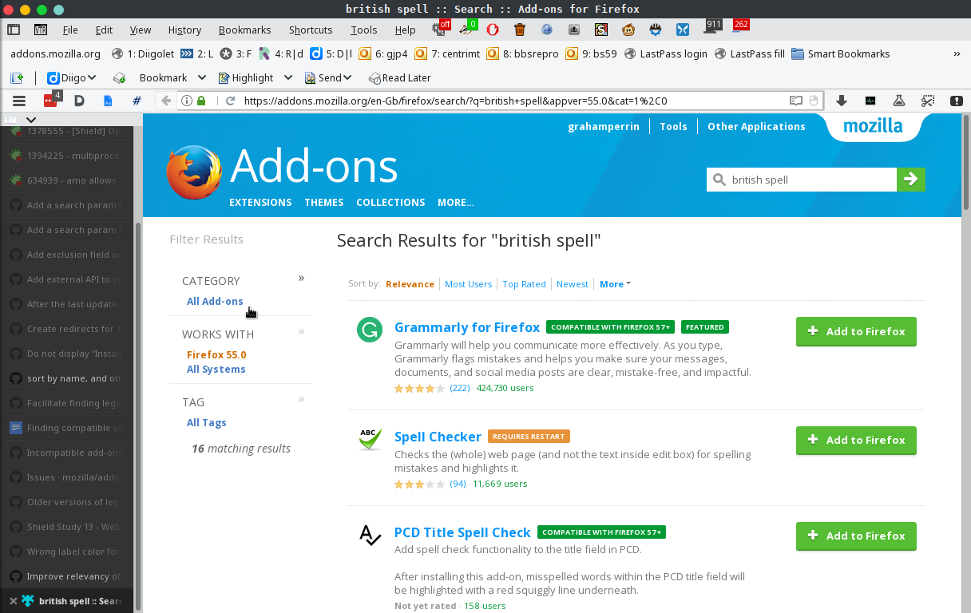971x613 pixels.
Task: Open the Firefox hamburger menu
Action: point(19,101)
